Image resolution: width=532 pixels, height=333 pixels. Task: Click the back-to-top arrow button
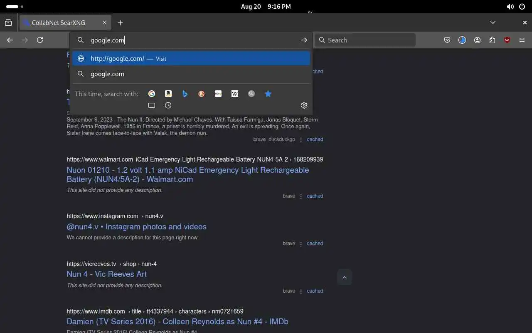click(345, 277)
